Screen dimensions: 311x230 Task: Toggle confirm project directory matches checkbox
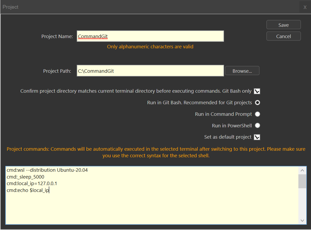pyautogui.click(x=257, y=91)
